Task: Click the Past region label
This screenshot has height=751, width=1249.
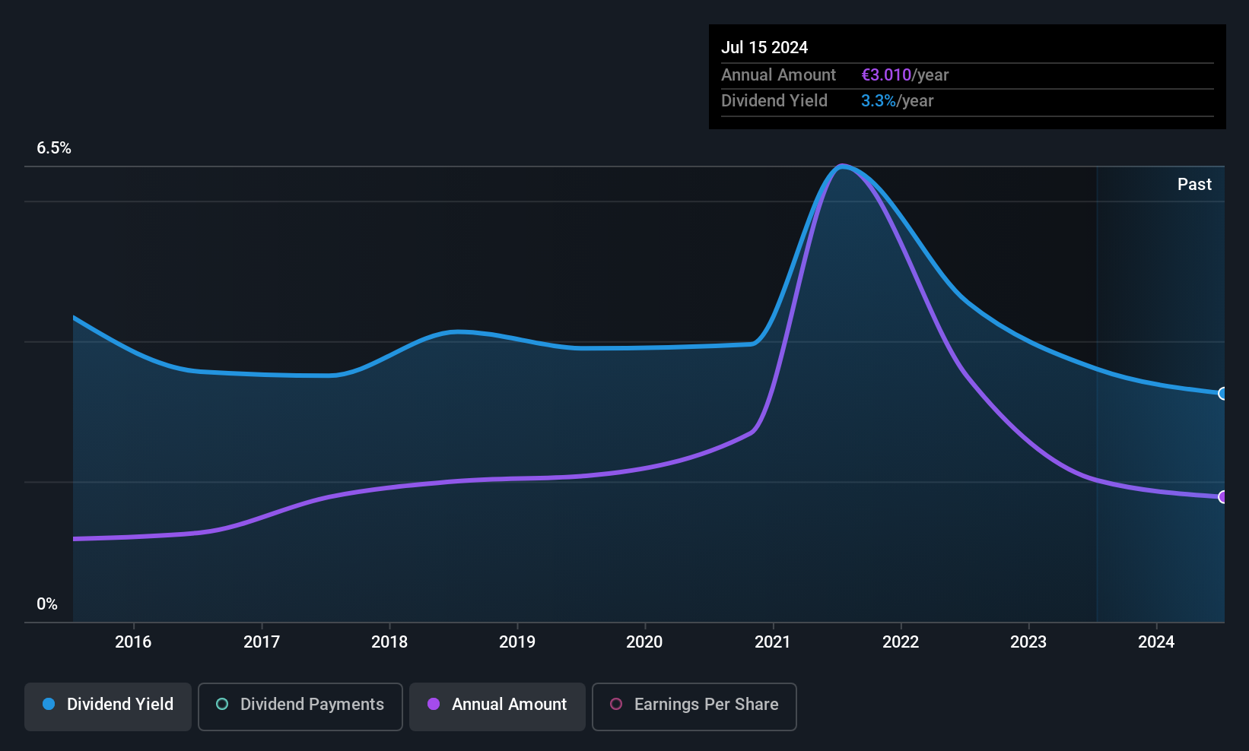Action: 1194,184
